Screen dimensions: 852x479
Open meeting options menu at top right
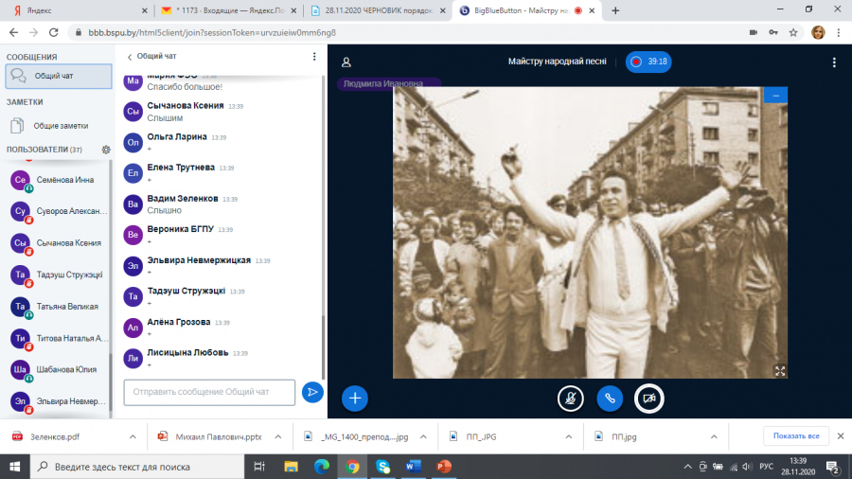click(834, 62)
